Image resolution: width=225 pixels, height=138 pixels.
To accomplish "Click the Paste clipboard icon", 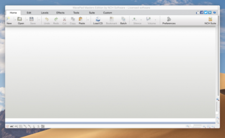I will coord(81,19).
